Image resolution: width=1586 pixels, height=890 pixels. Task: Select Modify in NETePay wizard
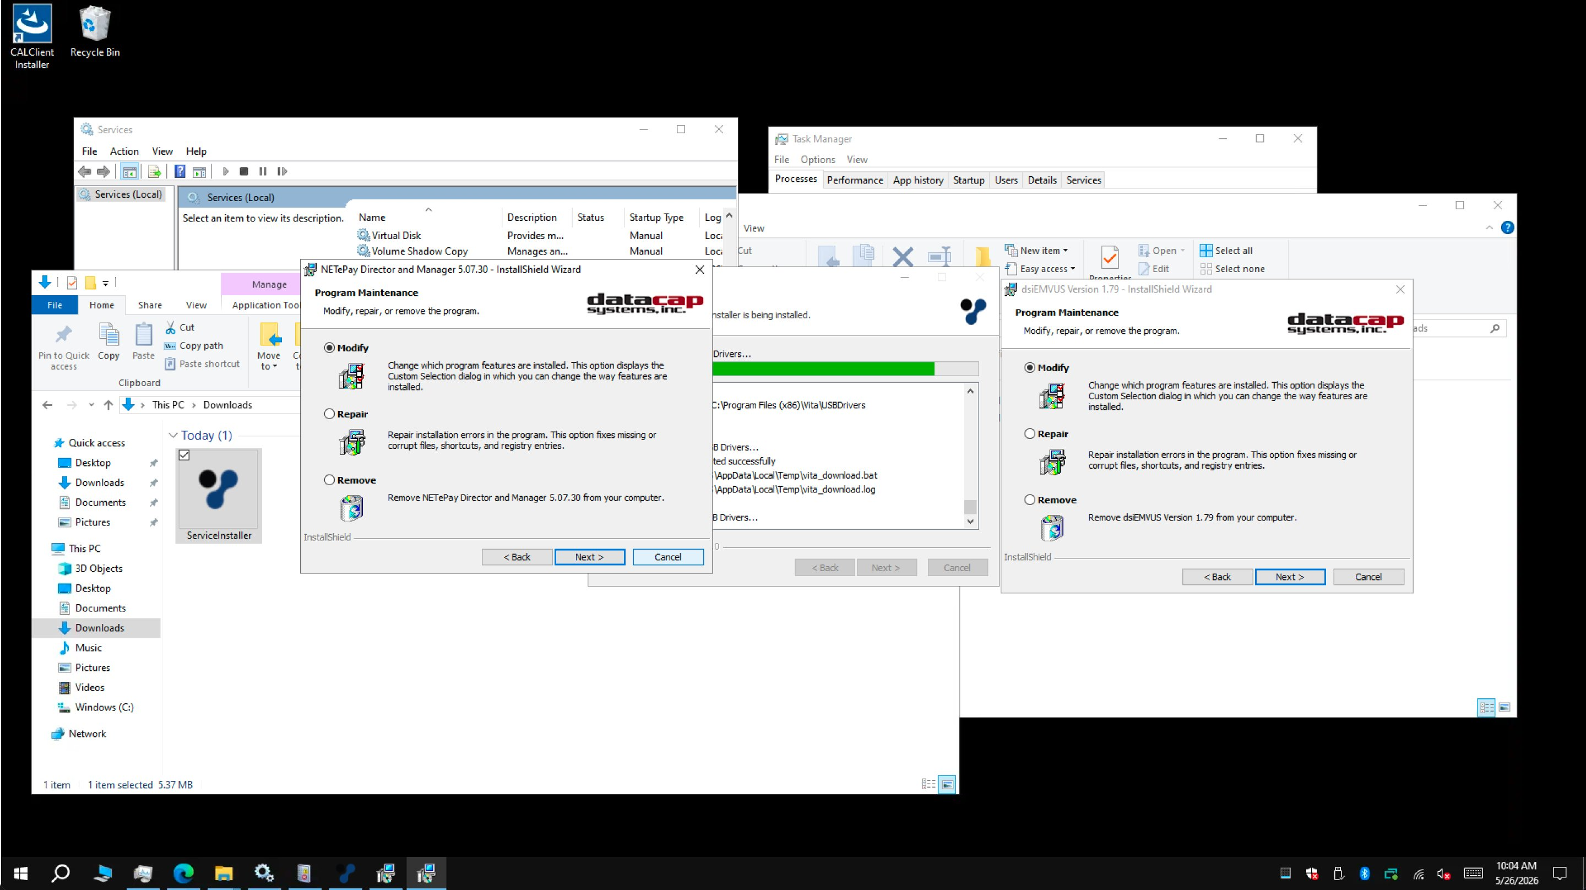coord(329,348)
